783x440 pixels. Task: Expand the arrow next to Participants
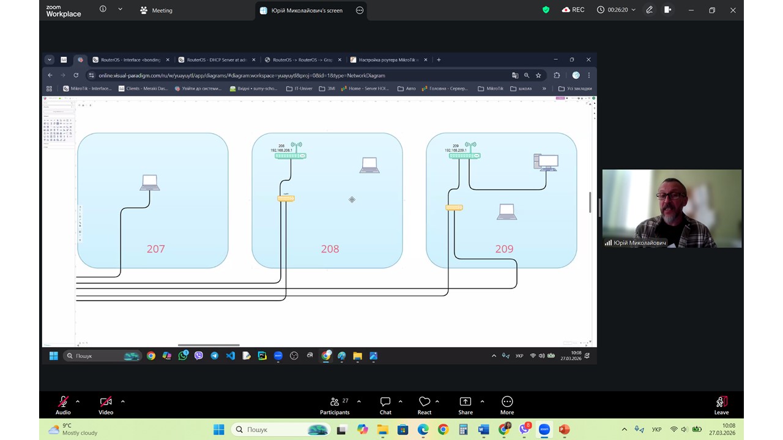pyautogui.click(x=358, y=402)
